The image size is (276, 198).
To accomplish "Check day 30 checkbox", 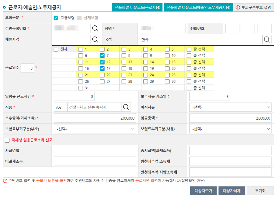I will 167,82.
